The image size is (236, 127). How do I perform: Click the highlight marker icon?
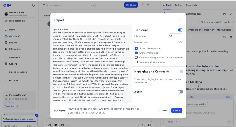138,125
